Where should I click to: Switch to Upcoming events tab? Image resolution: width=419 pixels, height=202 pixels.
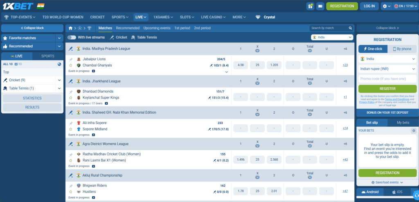(157, 28)
